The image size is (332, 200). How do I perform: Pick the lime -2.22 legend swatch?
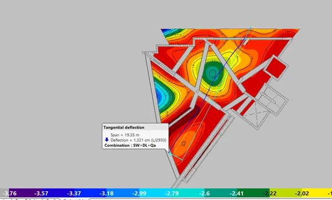pos(269,193)
